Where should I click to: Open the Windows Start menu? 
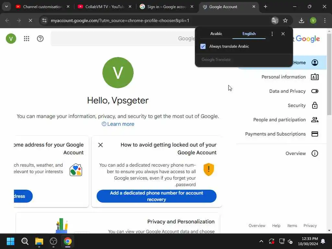click(10, 241)
